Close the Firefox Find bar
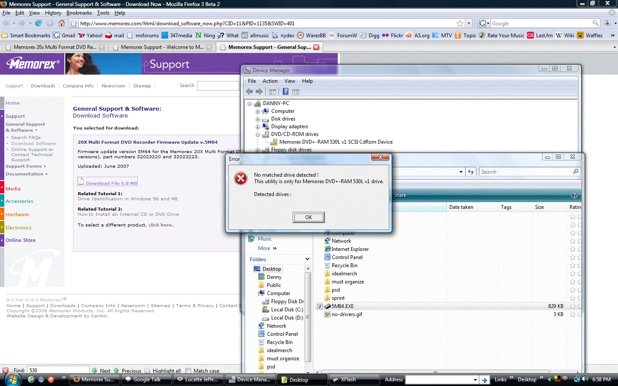The height and width of the screenshot is (386, 618). tap(6, 371)
